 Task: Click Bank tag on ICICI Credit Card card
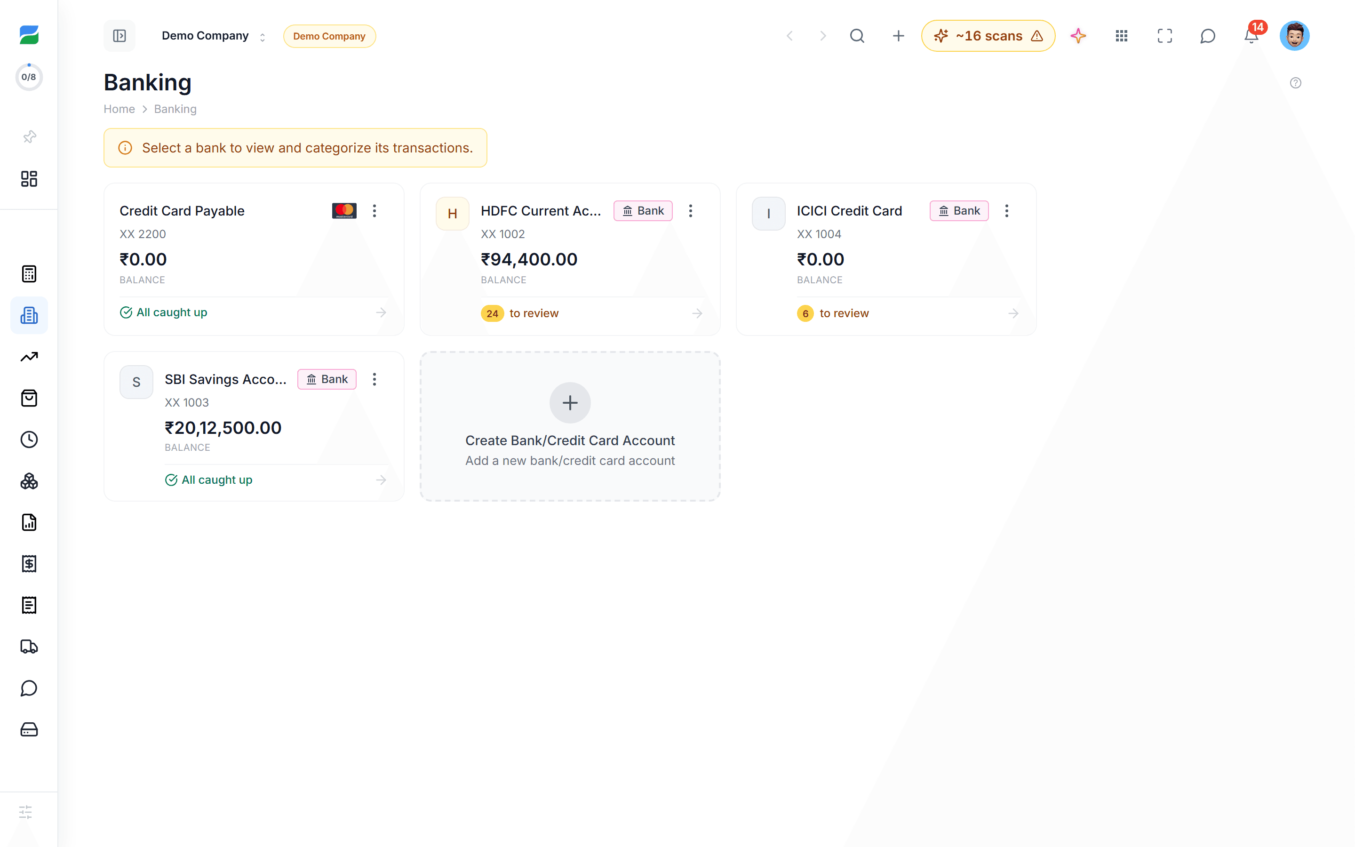pyautogui.click(x=959, y=211)
